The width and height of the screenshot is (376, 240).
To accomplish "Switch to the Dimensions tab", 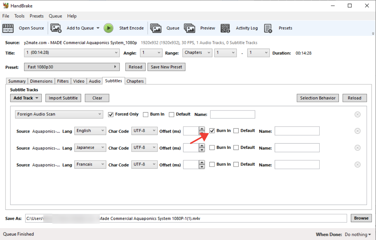I will [41, 81].
